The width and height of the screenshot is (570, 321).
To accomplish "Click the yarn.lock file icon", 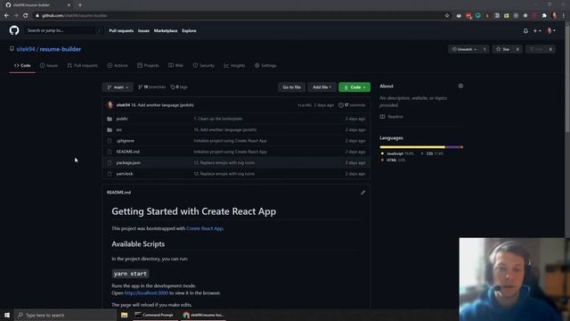I will (x=110, y=174).
